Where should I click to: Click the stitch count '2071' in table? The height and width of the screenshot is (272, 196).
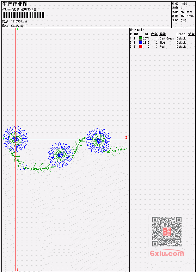click(x=146, y=38)
